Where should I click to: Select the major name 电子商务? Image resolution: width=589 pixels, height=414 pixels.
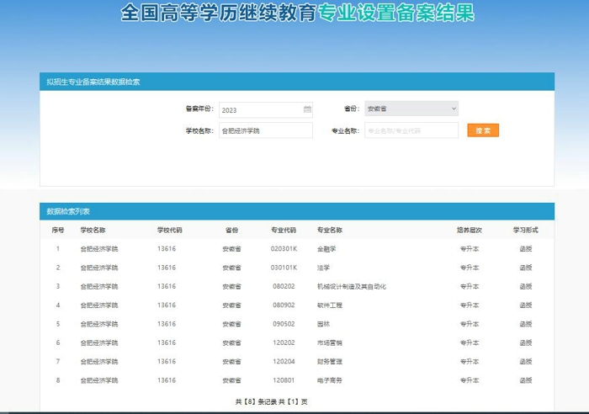pyautogui.click(x=330, y=380)
